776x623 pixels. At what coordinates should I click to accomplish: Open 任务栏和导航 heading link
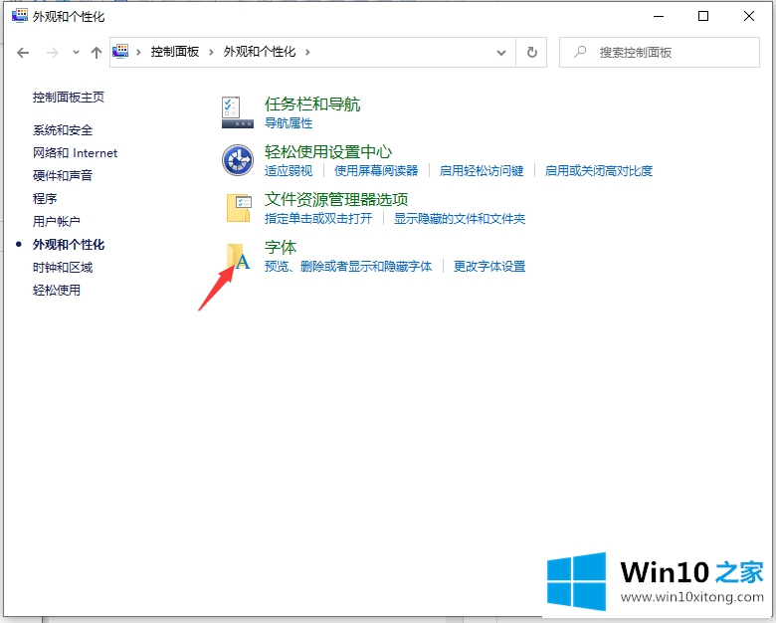(x=312, y=104)
